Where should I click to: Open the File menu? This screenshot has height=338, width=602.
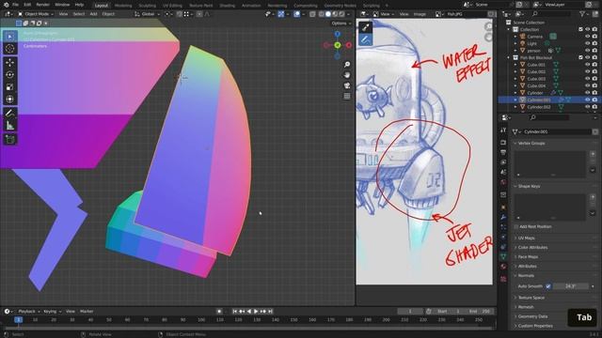[x=16, y=5]
